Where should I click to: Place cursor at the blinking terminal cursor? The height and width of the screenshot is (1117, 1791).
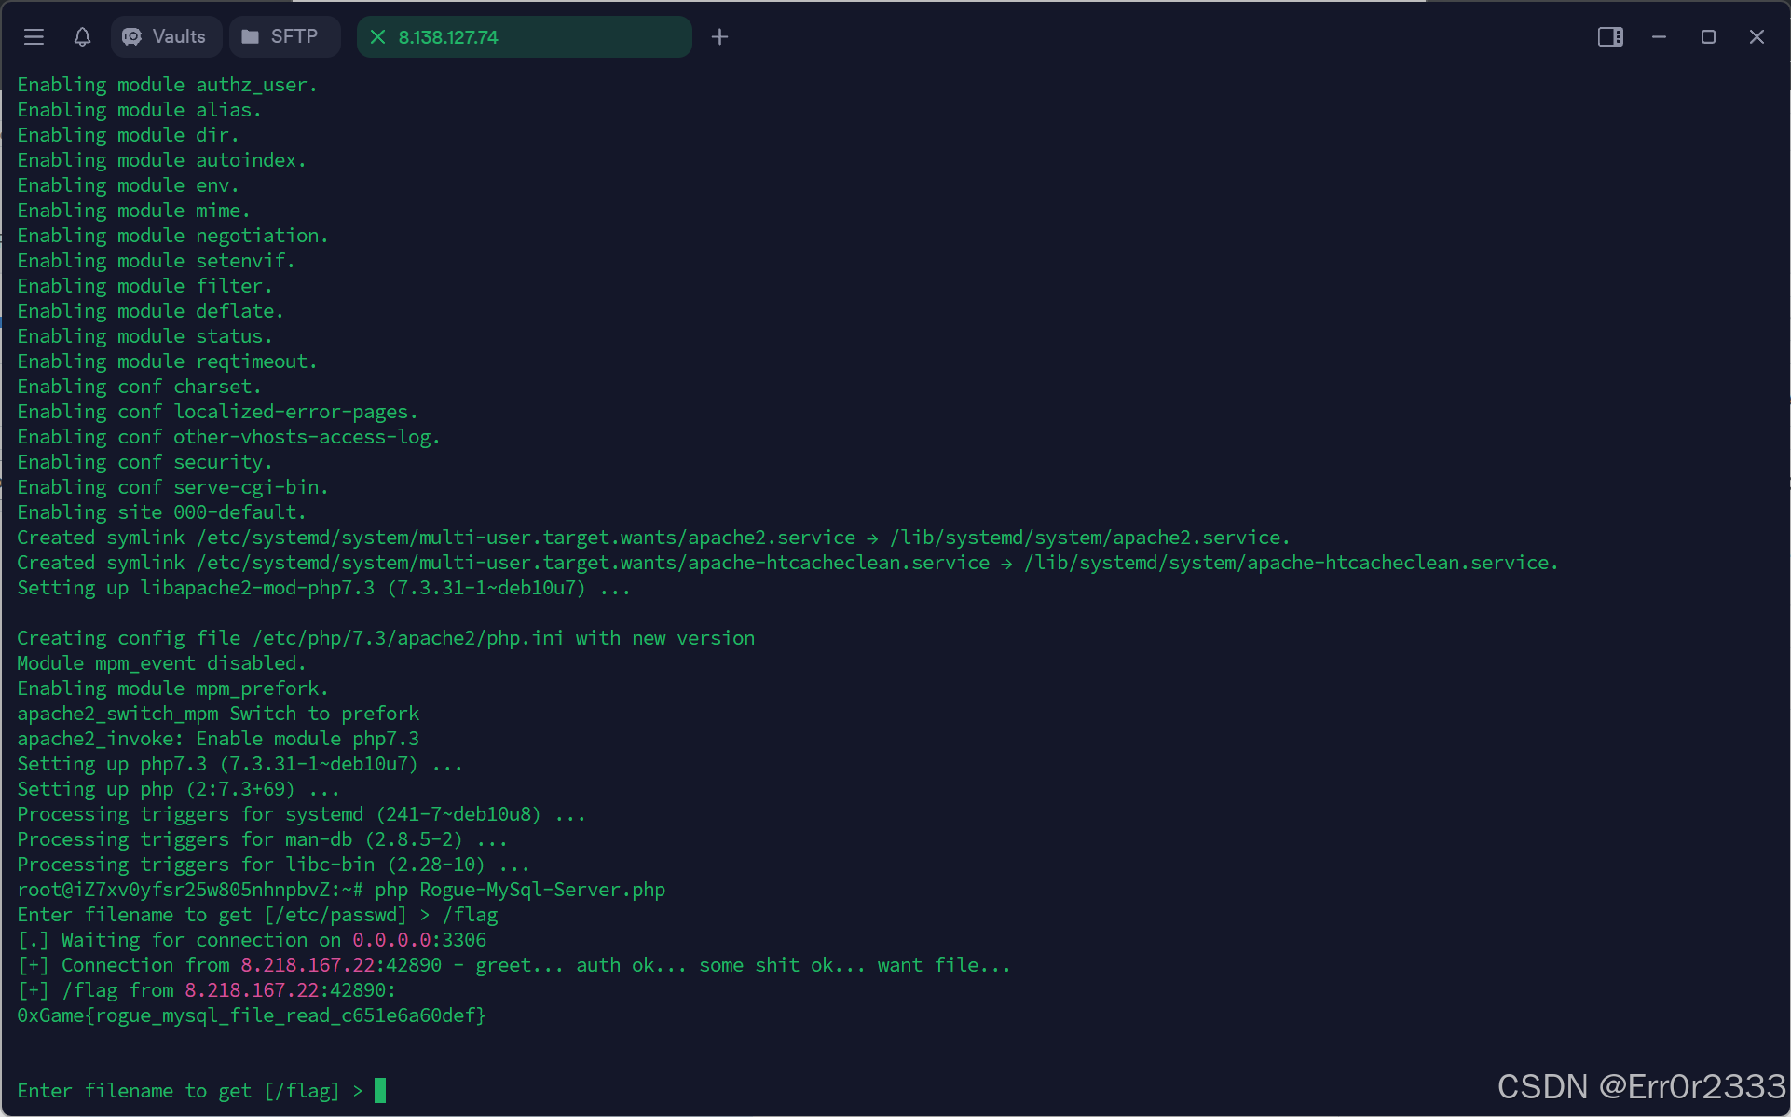coord(378,1090)
